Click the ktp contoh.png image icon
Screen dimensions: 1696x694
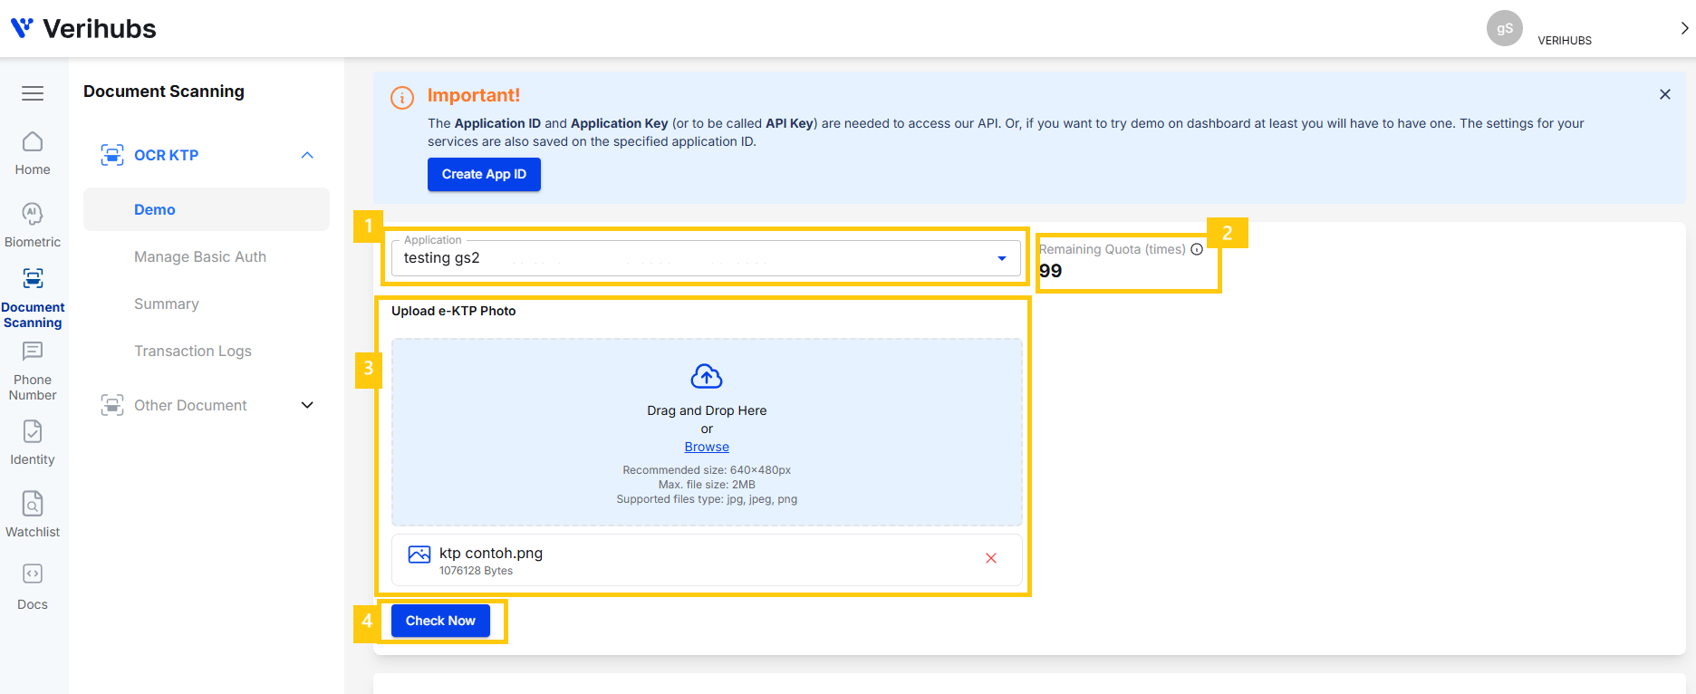(419, 554)
